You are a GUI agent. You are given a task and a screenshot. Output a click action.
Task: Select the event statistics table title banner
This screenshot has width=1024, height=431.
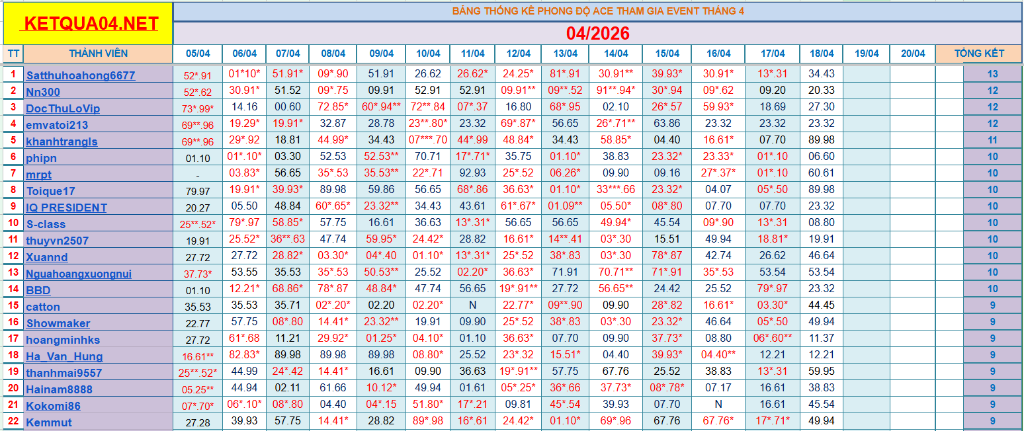pos(597,11)
